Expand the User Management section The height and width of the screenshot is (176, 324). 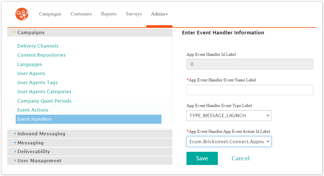pos(90,161)
